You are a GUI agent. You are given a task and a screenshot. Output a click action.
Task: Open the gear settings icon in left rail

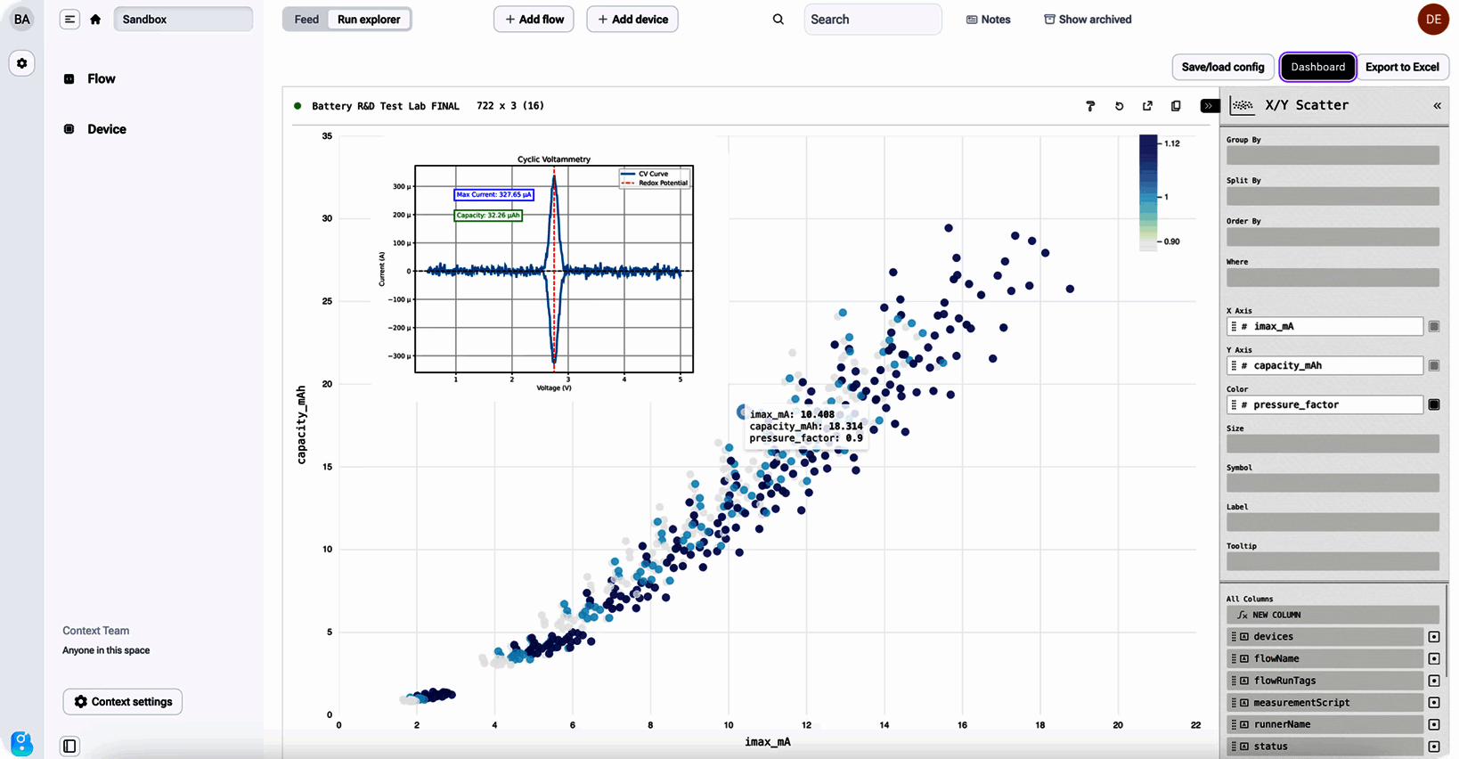pos(22,63)
